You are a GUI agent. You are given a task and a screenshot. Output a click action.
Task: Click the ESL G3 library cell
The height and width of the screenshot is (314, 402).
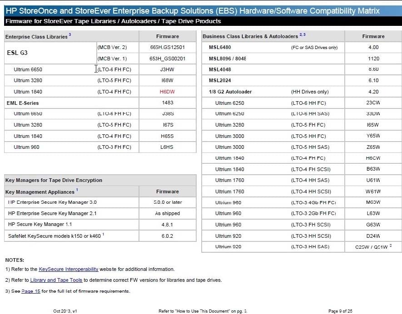[18, 53]
